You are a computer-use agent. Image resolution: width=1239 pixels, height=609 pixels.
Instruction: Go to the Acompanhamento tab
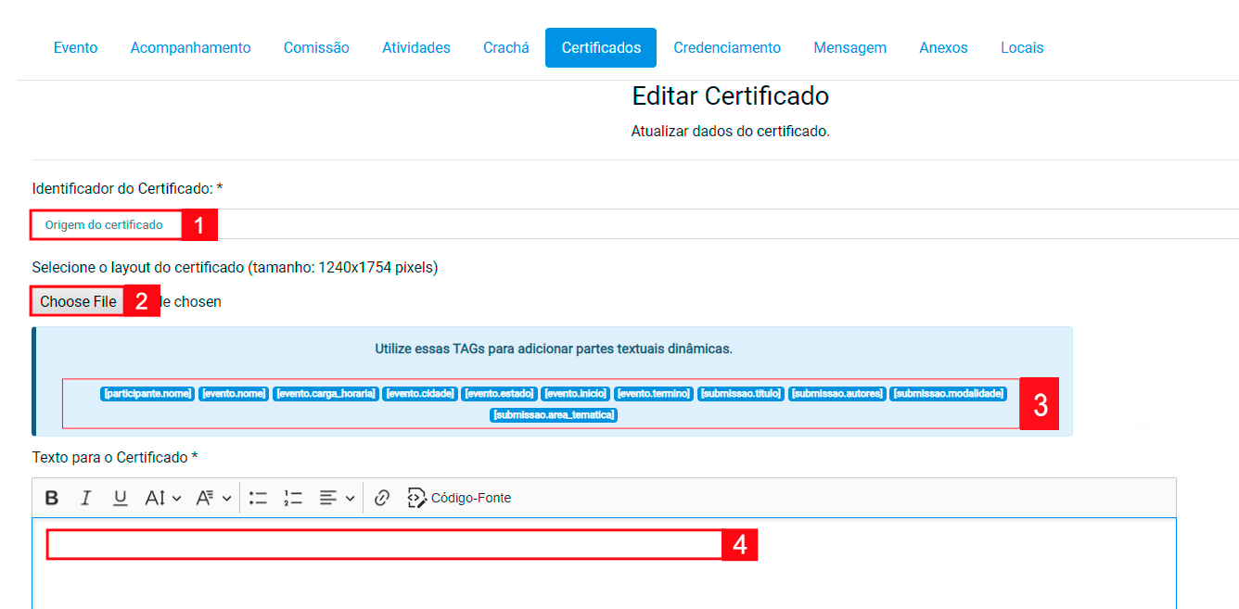(x=190, y=47)
